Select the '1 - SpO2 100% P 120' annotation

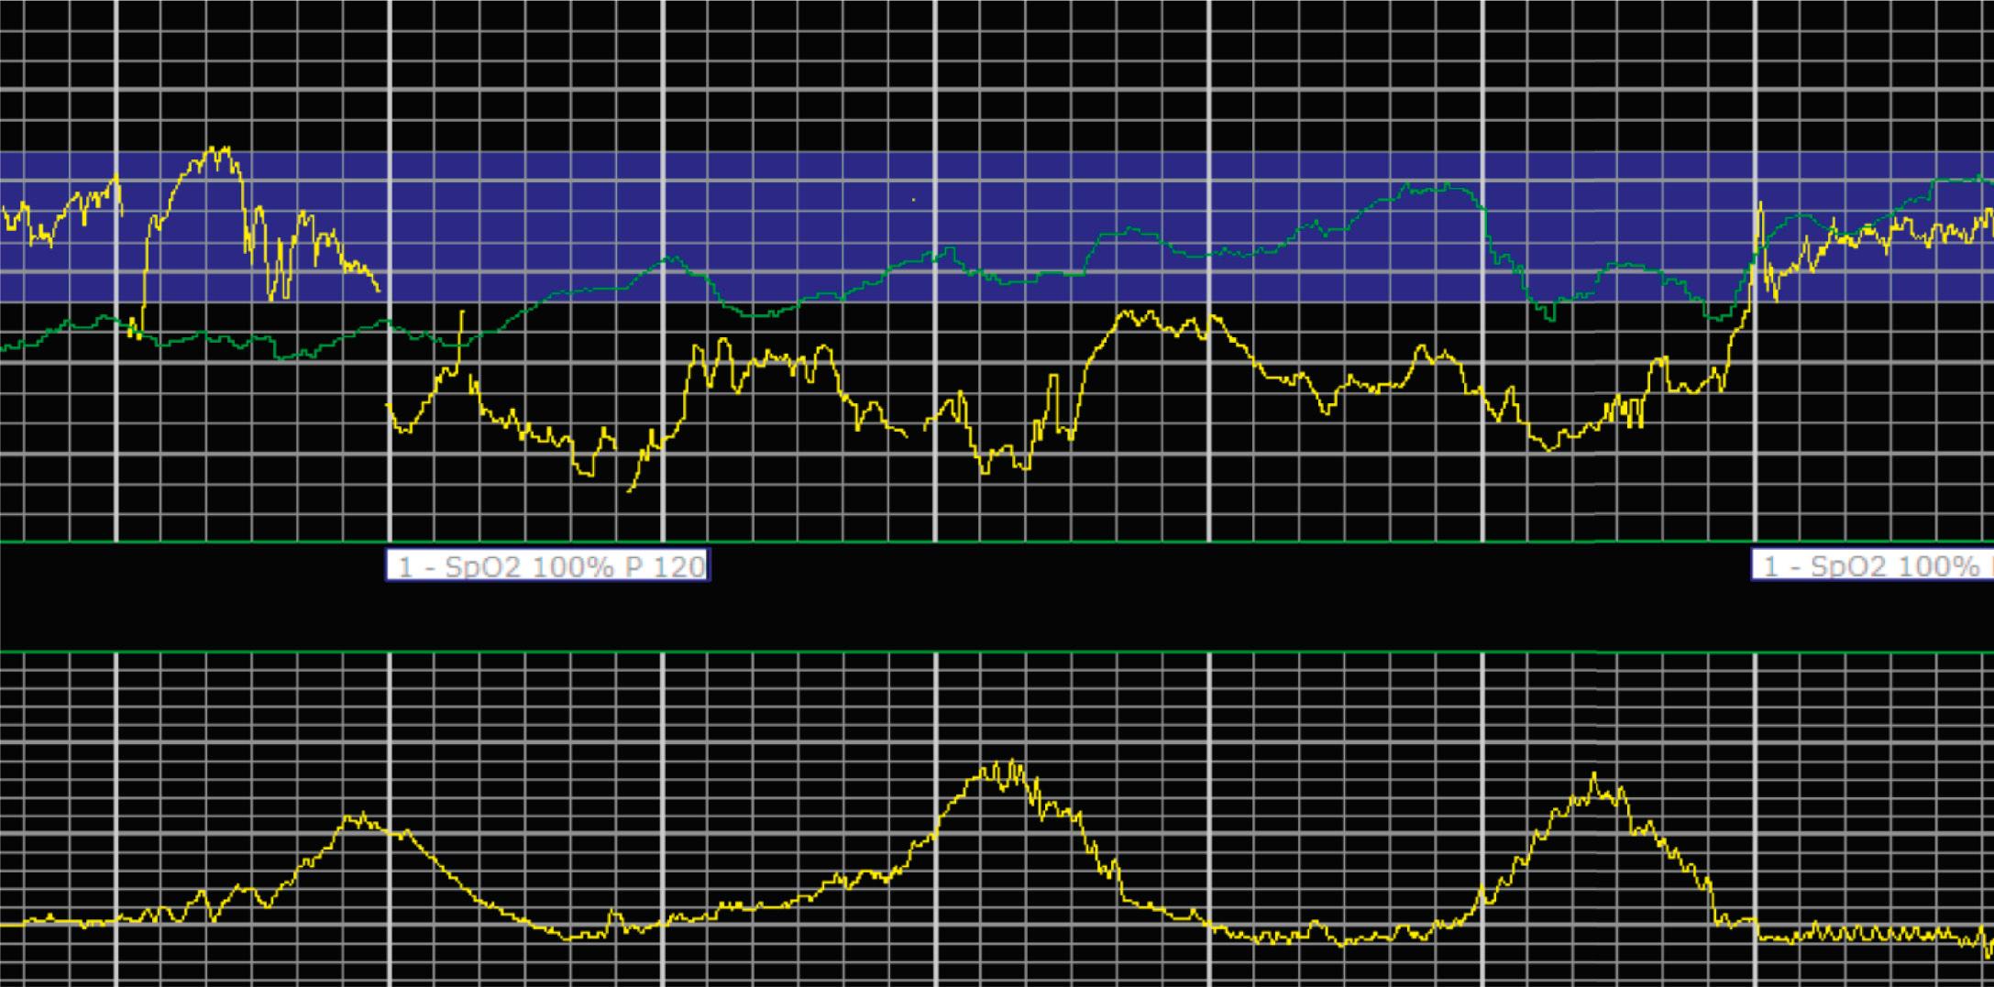point(547,565)
